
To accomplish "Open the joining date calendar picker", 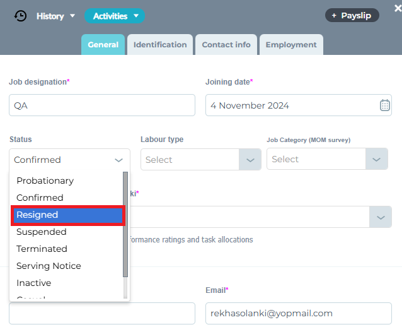I will click(x=385, y=105).
